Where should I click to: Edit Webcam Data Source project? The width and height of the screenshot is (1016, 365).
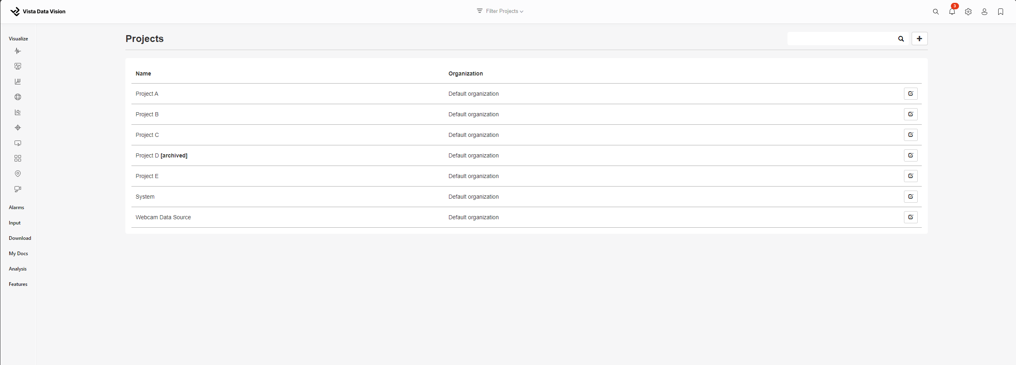tap(911, 217)
